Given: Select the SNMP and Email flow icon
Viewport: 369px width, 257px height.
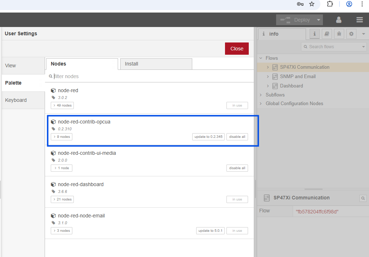Looking at the screenshot, I should click(x=275, y=76).
